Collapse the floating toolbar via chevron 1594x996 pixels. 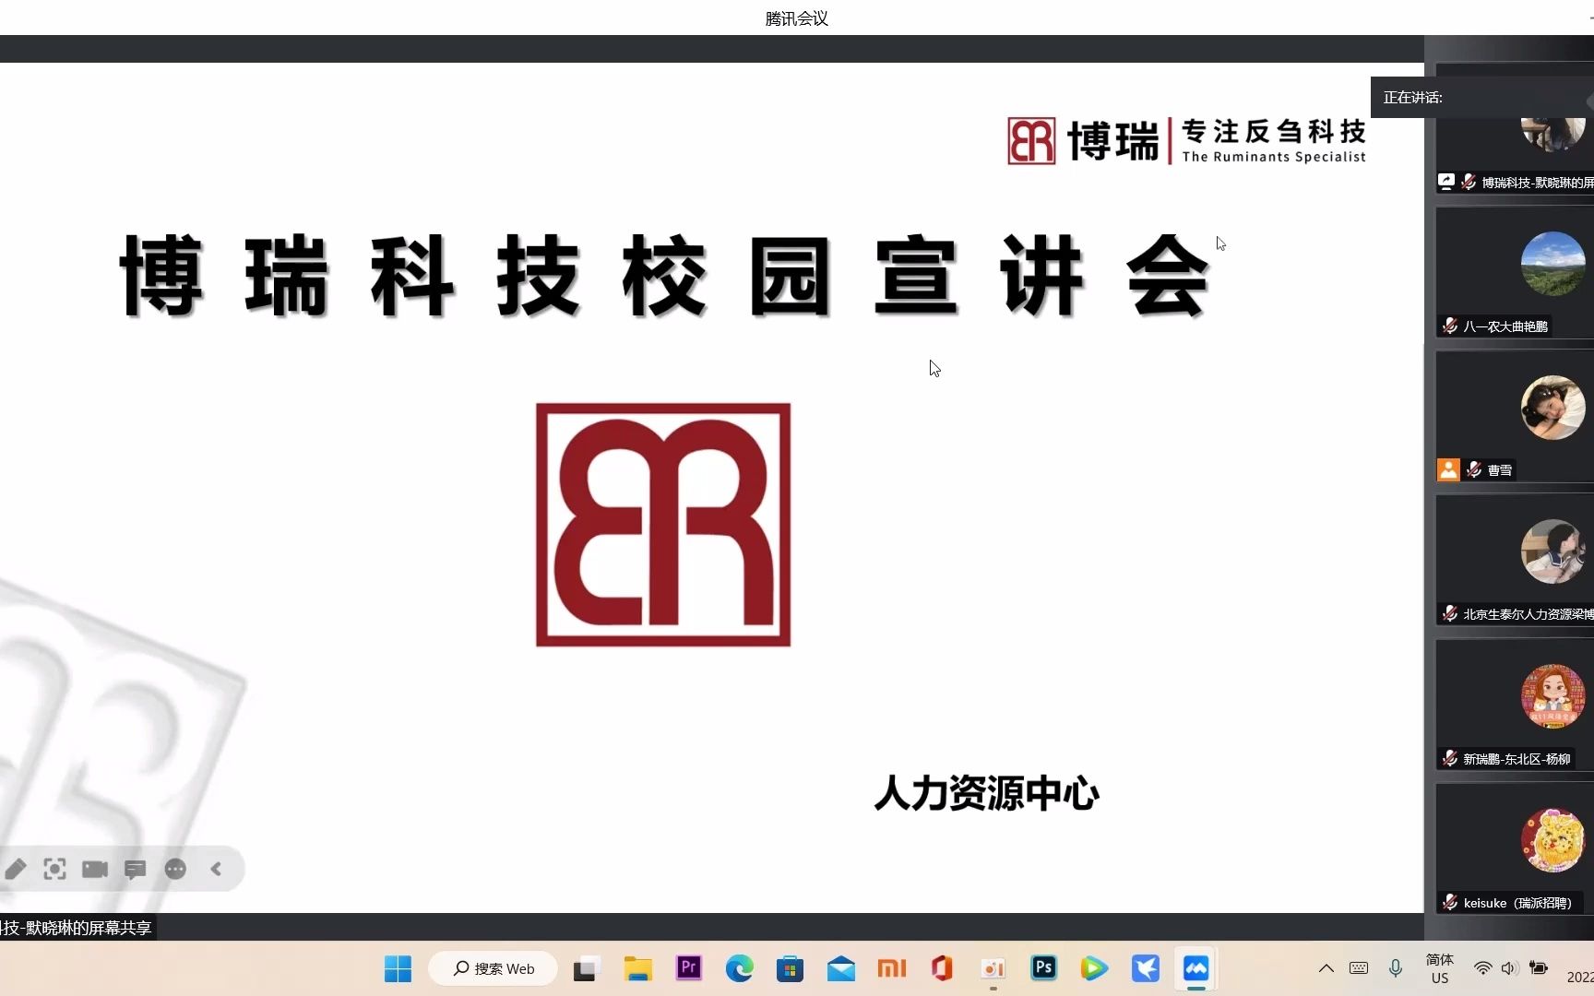pyautogui.click(x=216, y=869)
